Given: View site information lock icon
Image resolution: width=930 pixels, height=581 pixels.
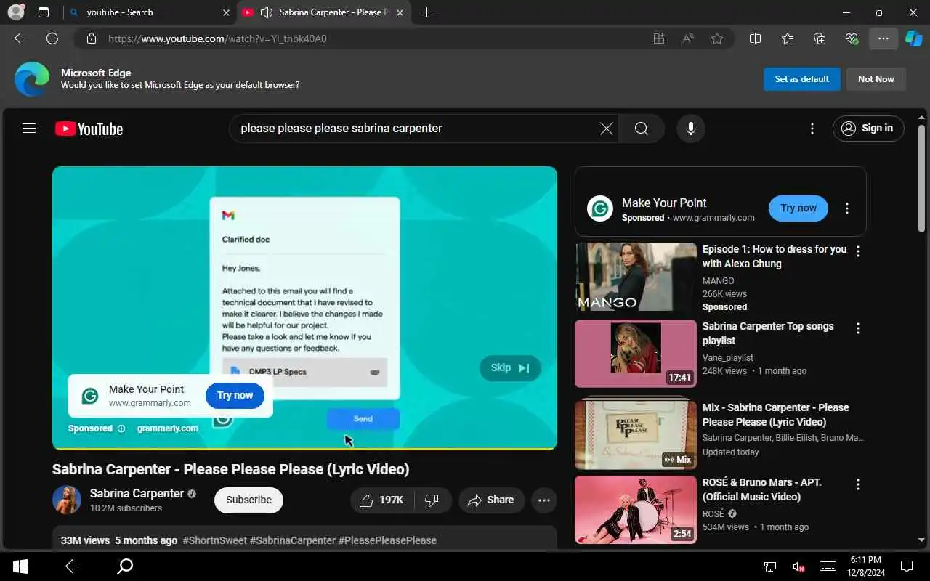Looking at the screenshot, I should point(92,38).
